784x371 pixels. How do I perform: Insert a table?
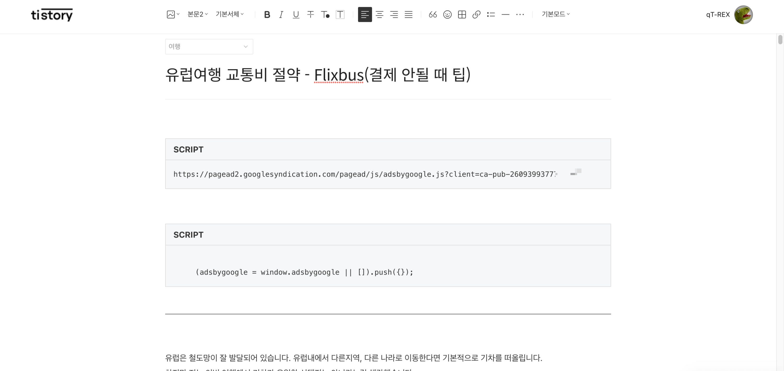[462, 14]
